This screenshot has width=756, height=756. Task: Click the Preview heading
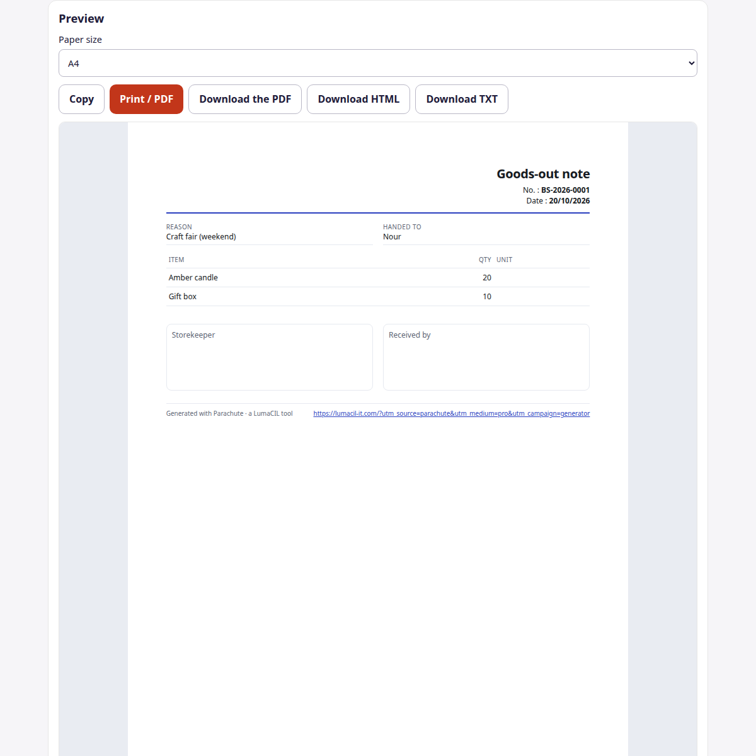(81, 18)
